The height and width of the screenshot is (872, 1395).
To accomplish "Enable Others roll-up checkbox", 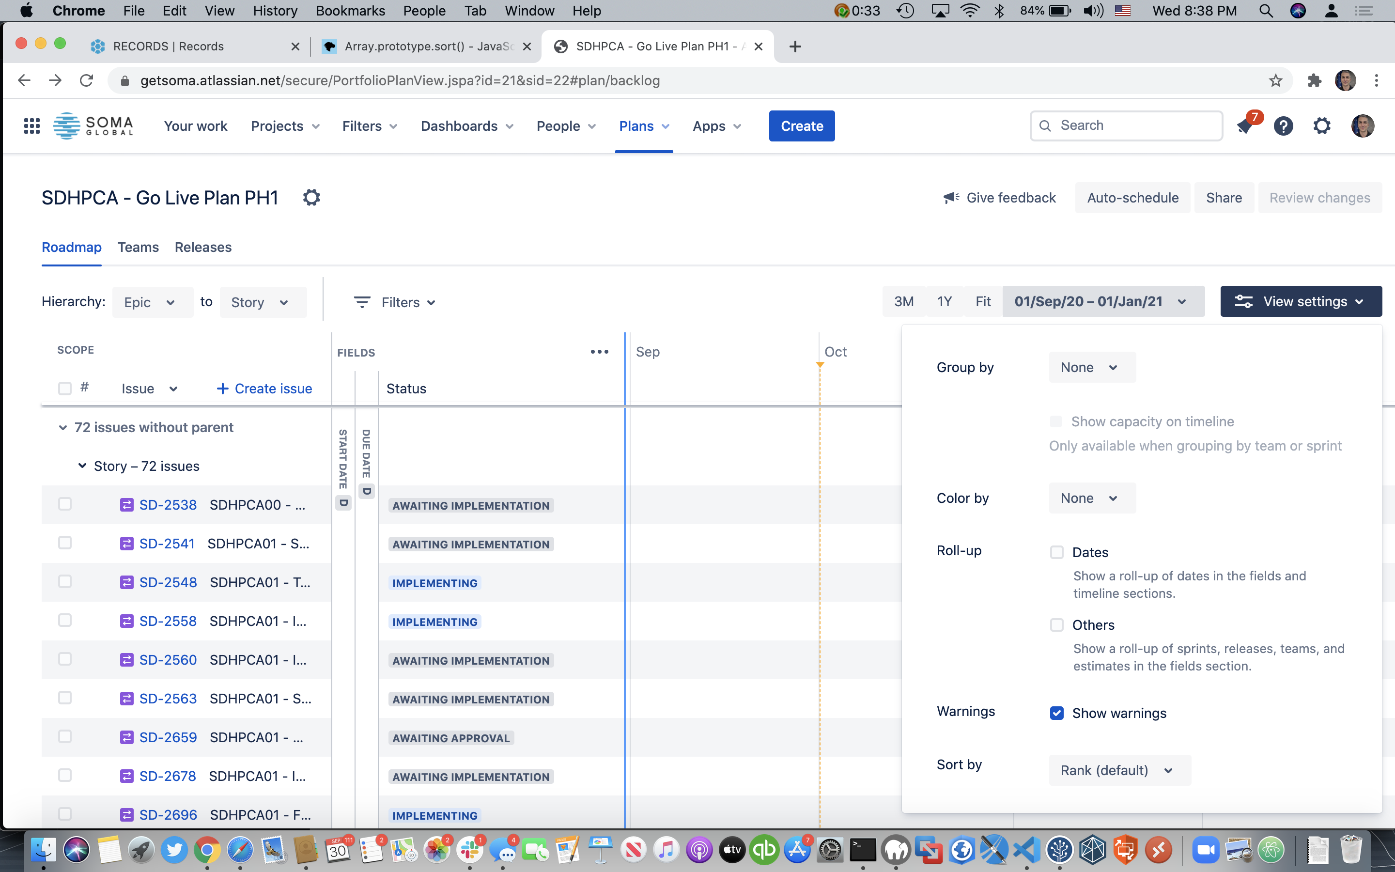I will click(1056, 625).
